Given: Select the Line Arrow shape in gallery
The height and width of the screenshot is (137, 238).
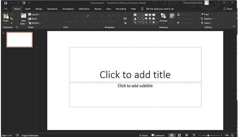Looking at the screenshot, I should coord(143,15).
